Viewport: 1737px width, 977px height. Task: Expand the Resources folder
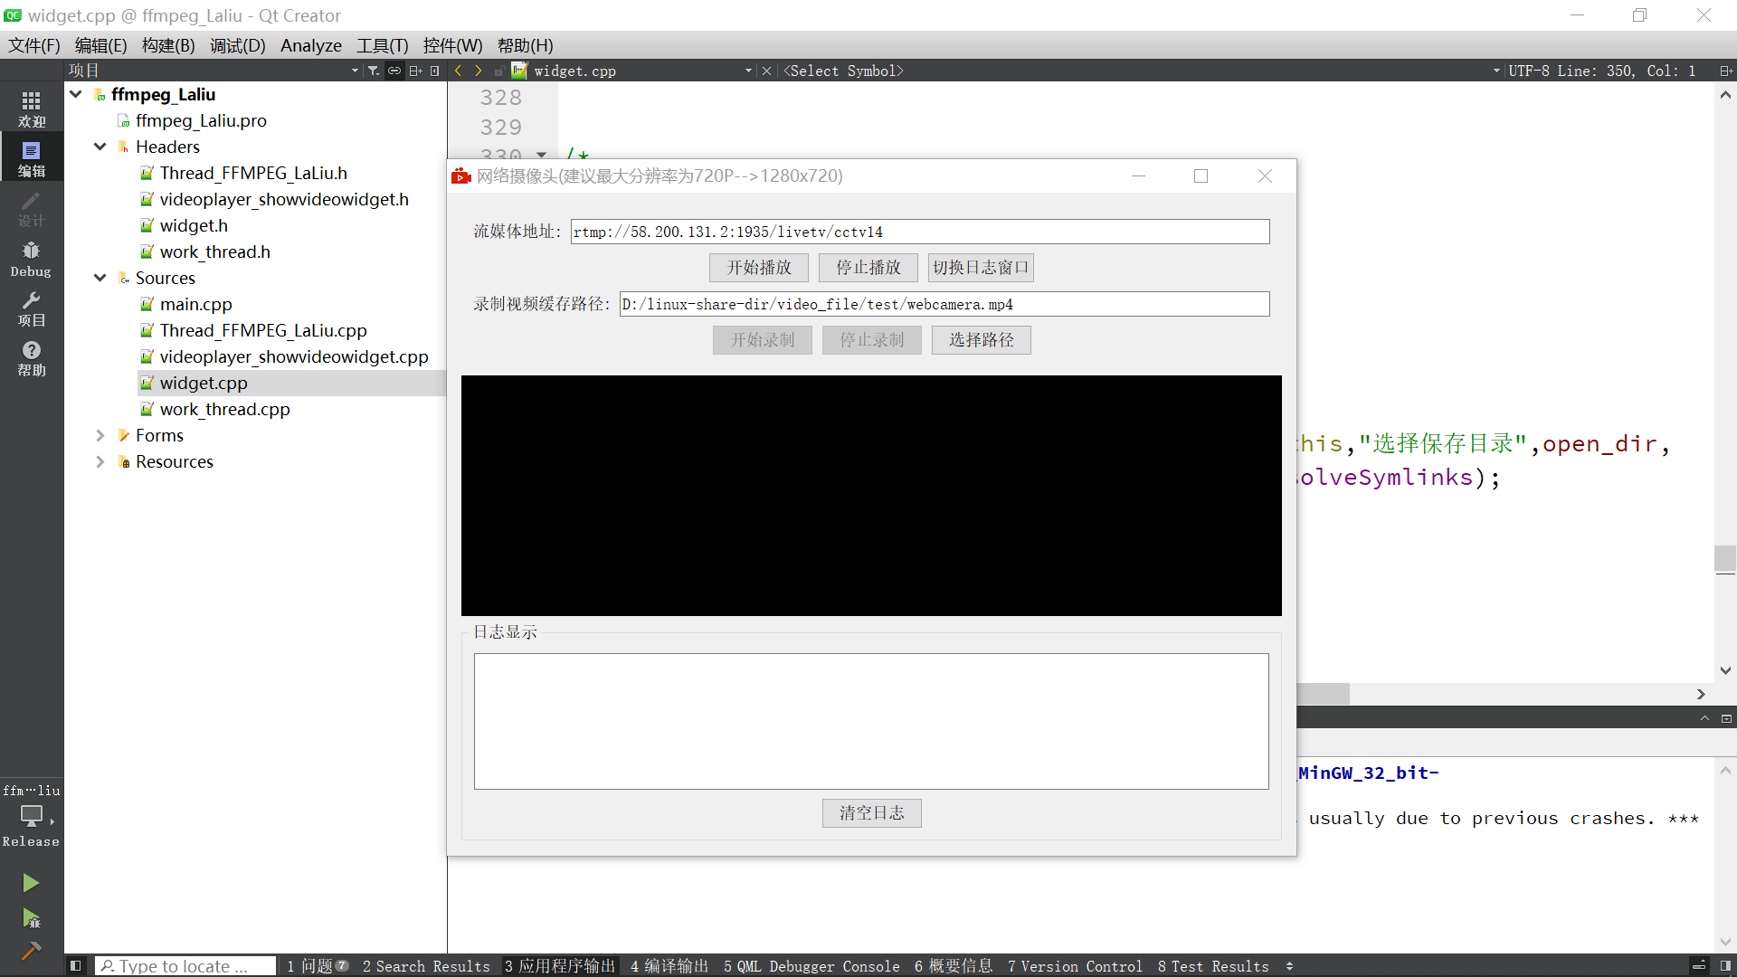pos(100,461)
